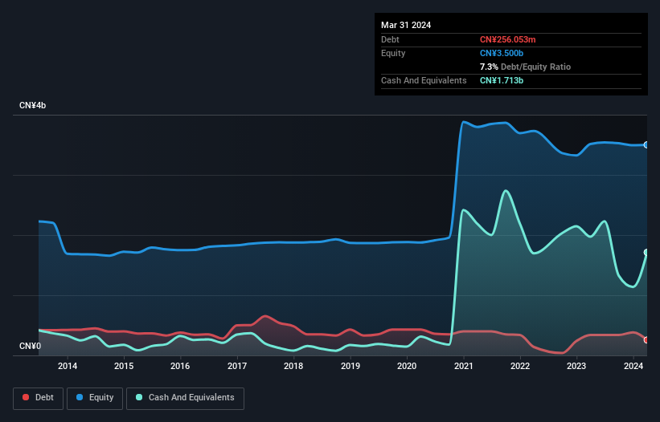The width and height of the screenshot is (660, 422).
Task: Toggle the Equity legend button
Action: pyautogui.click(x=95, y=398)
